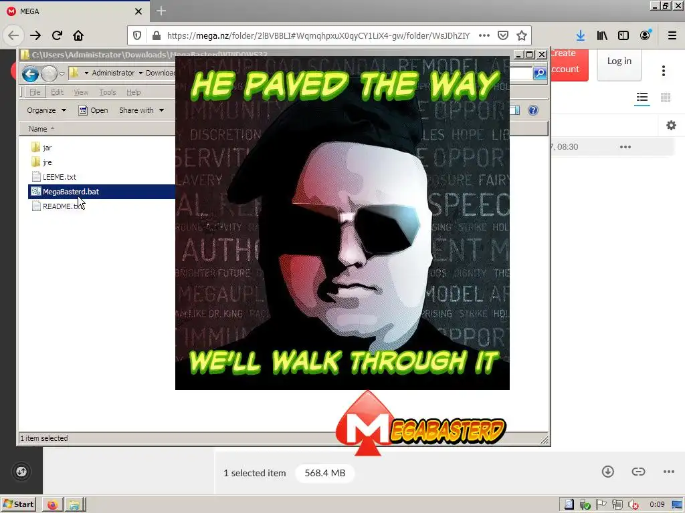Show site security padlock info

click(x=157, y=35)
